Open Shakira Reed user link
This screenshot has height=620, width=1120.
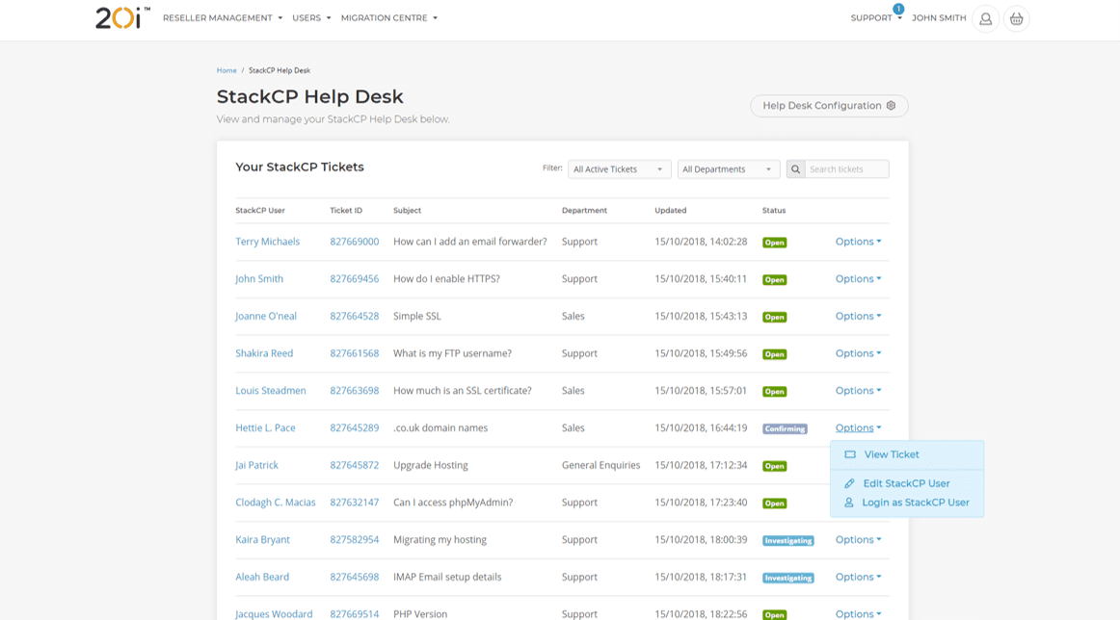[264, 353]
